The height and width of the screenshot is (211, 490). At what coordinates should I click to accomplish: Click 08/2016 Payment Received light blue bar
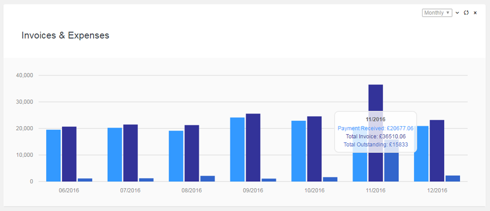176,156
